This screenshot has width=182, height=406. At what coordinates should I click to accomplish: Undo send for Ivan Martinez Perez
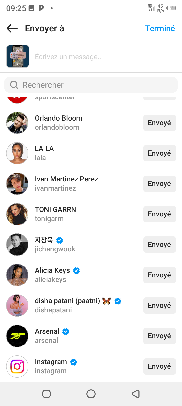click(x=159, y=183)
